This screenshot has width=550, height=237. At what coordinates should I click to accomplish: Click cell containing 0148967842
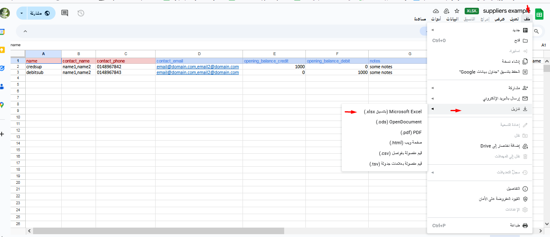pos(125,67)
